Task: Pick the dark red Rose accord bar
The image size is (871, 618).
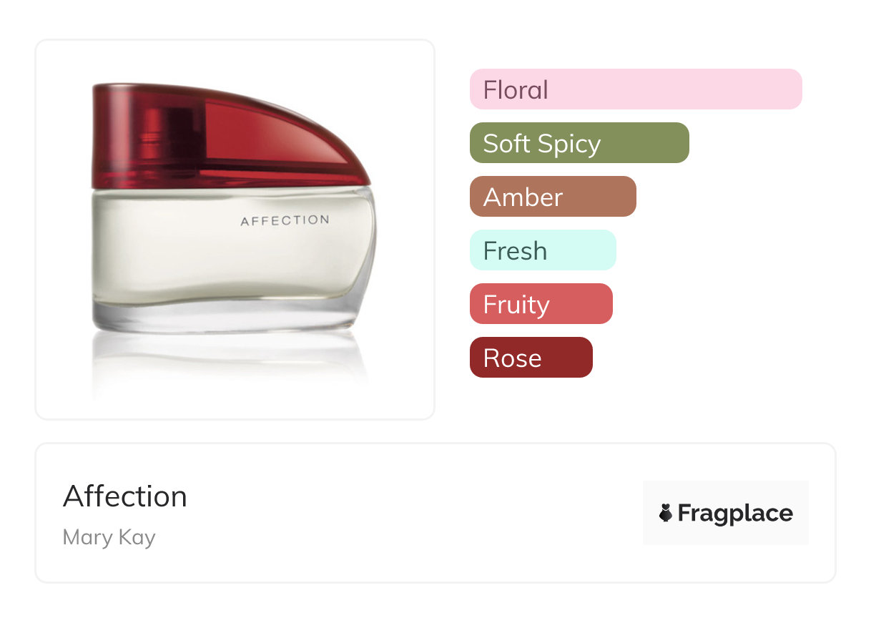Action: coord(531,358)
